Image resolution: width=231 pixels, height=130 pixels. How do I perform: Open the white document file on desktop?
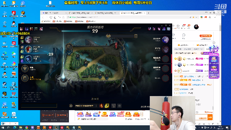(x=50, y=4)
